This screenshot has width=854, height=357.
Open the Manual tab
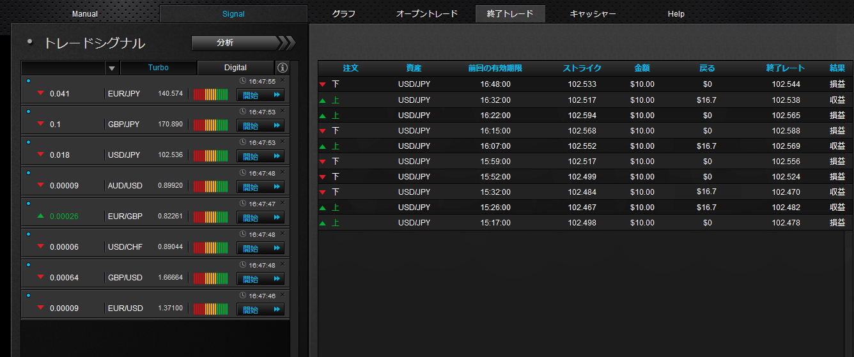(85, 14)
